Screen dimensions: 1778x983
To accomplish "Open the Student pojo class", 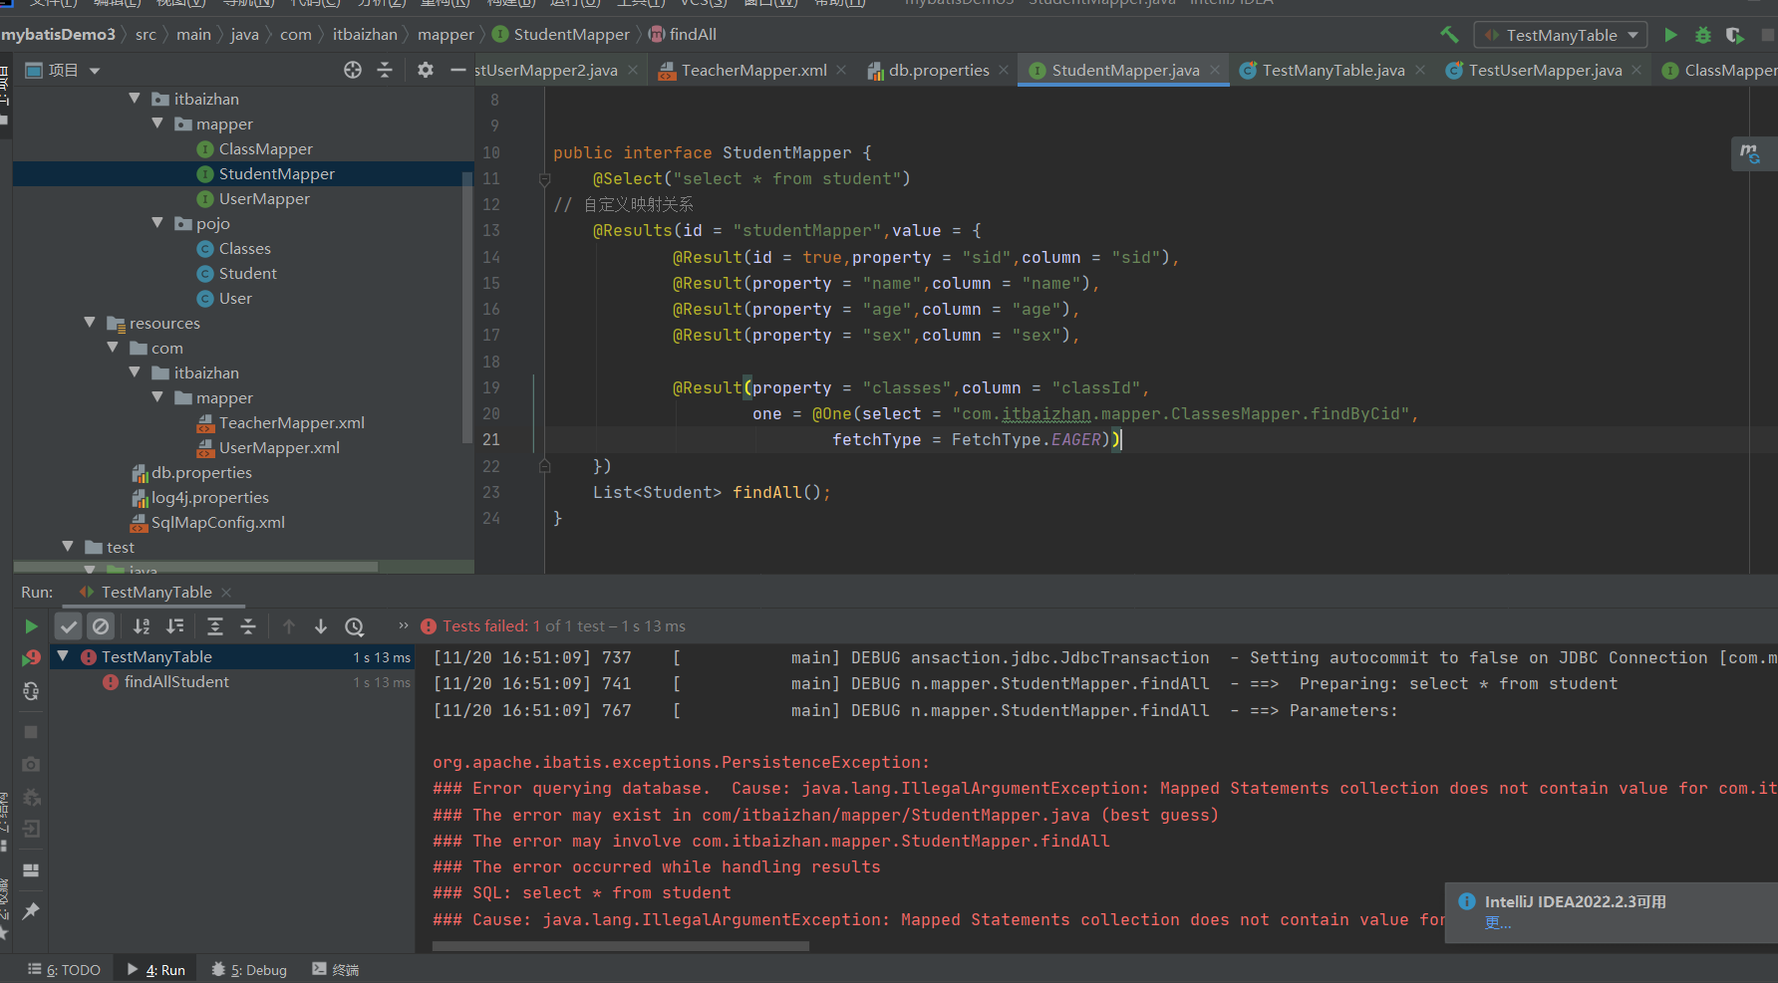I will (247, 273).
